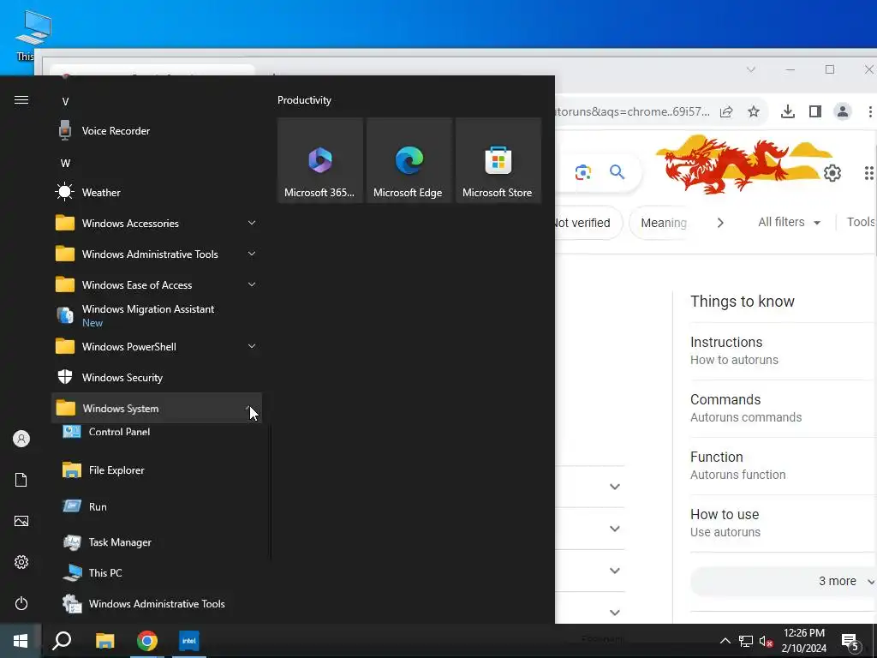Click the Chrome address bar URL
The image size is (877, 658).
632,111
